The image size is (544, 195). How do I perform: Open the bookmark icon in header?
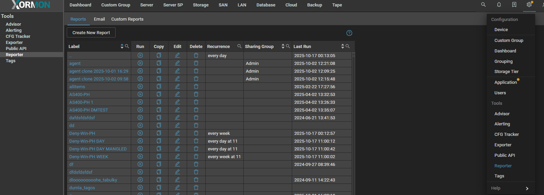tap(514, 5)
